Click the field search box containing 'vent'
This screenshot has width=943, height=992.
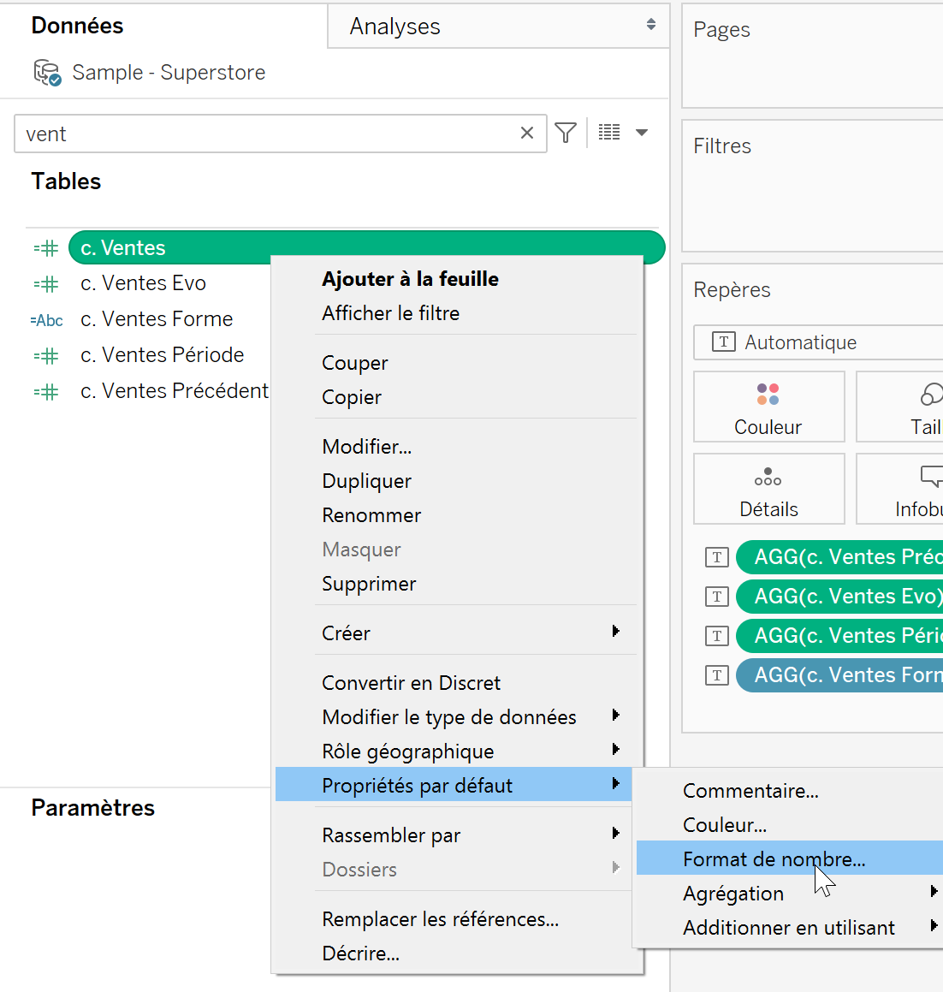(x=280, y=134)
